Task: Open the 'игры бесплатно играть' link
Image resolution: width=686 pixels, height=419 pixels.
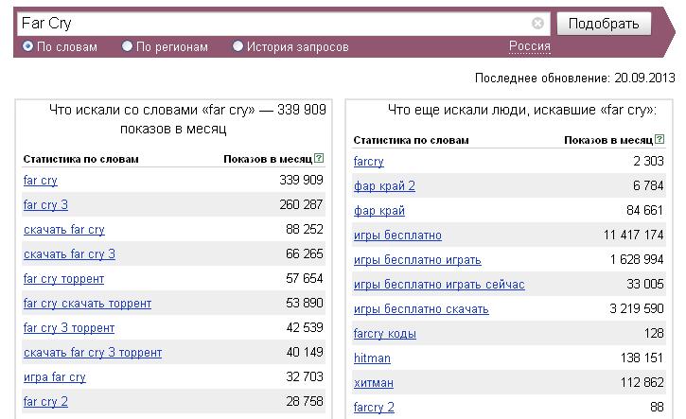Action: pos(417,260)
